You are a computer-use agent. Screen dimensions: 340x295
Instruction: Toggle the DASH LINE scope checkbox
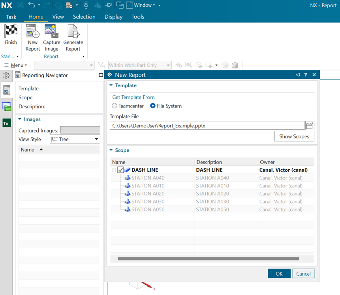pyautogui.click(x=120, y=170)
